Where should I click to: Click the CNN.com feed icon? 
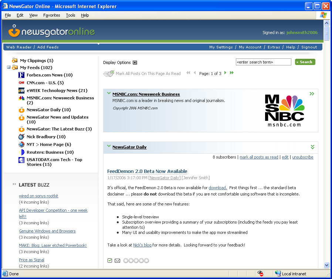(x=21, y=82)
